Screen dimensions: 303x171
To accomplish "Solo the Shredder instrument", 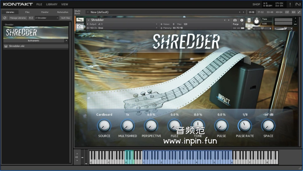I will pos(249,20).
